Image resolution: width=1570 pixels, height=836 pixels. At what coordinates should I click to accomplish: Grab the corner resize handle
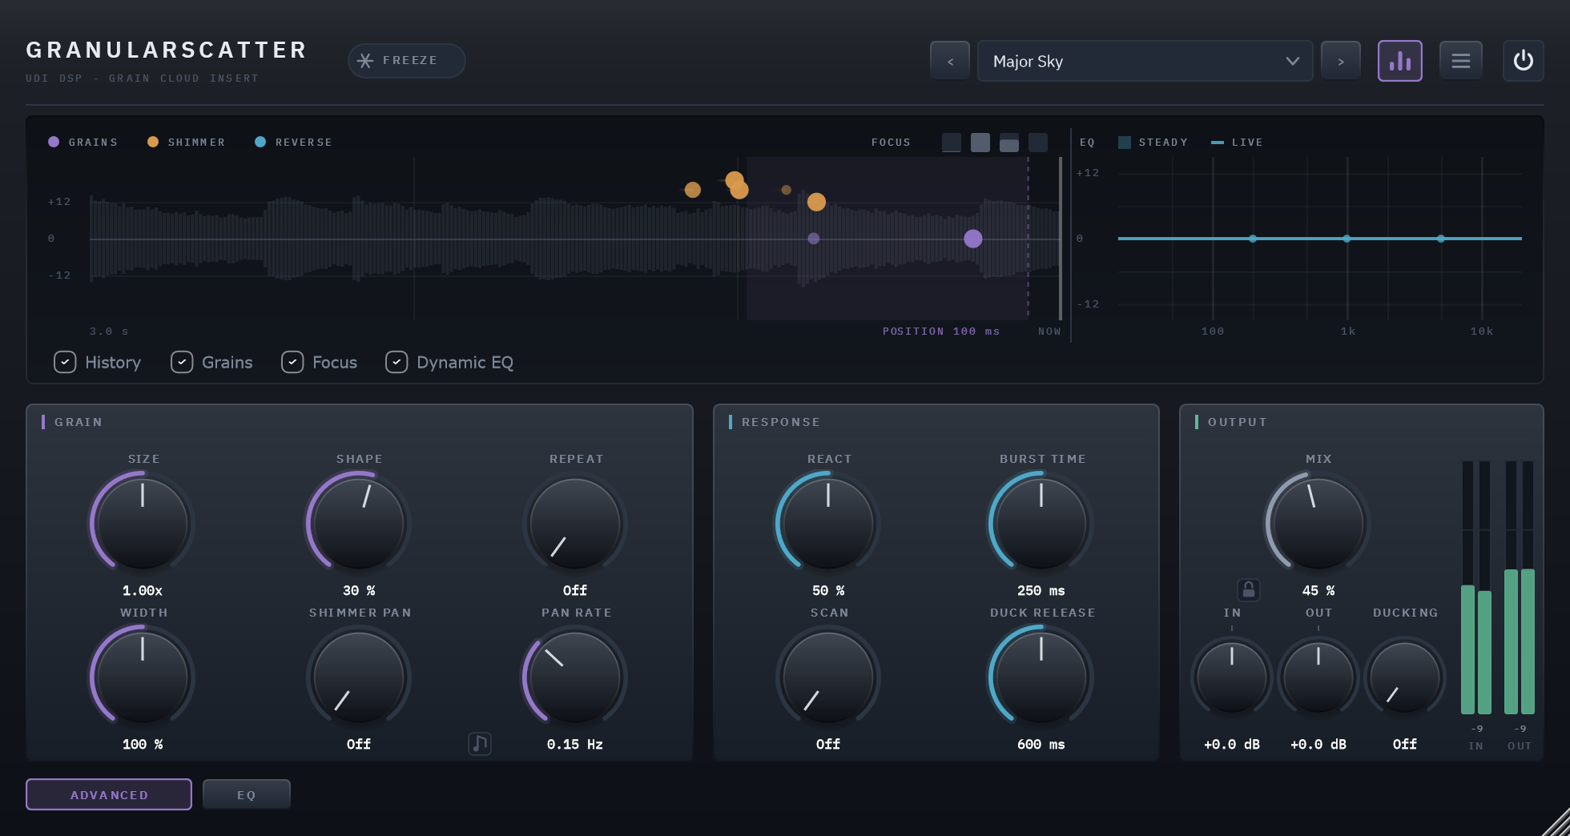1557,823
